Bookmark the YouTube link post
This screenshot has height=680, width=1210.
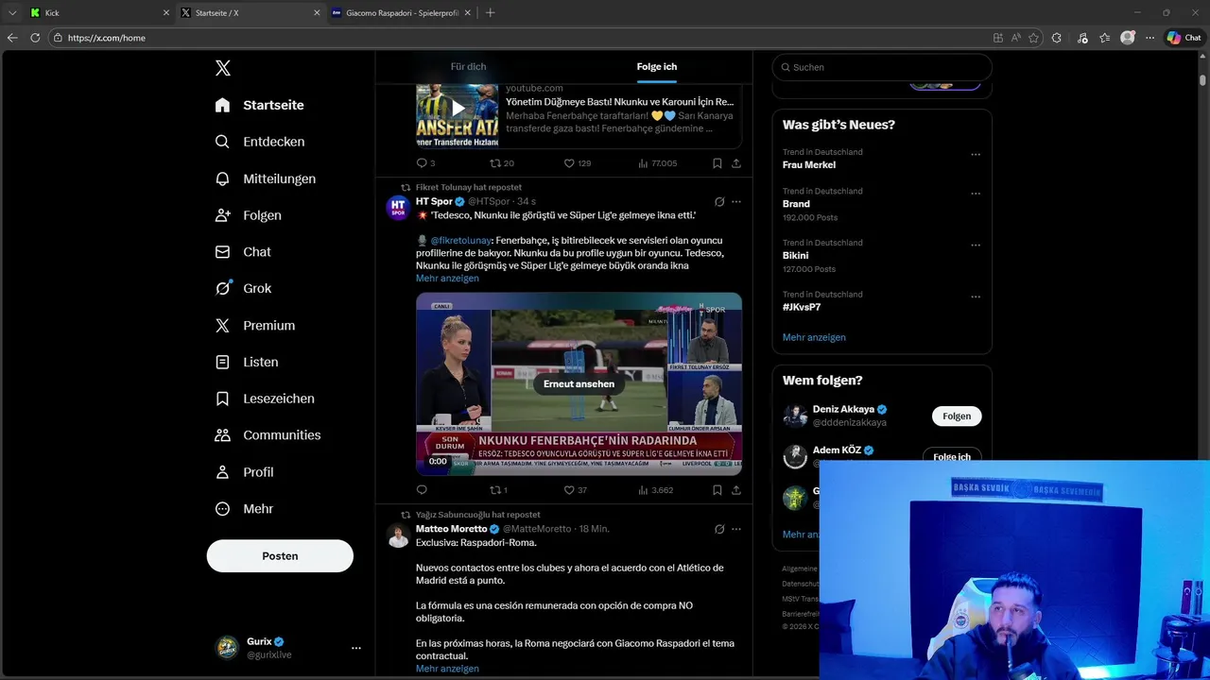pos(717,163)
